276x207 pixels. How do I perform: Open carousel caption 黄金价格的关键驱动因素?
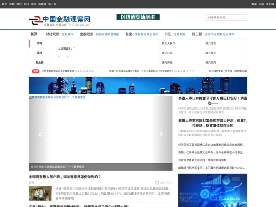[x=58, y=167]
